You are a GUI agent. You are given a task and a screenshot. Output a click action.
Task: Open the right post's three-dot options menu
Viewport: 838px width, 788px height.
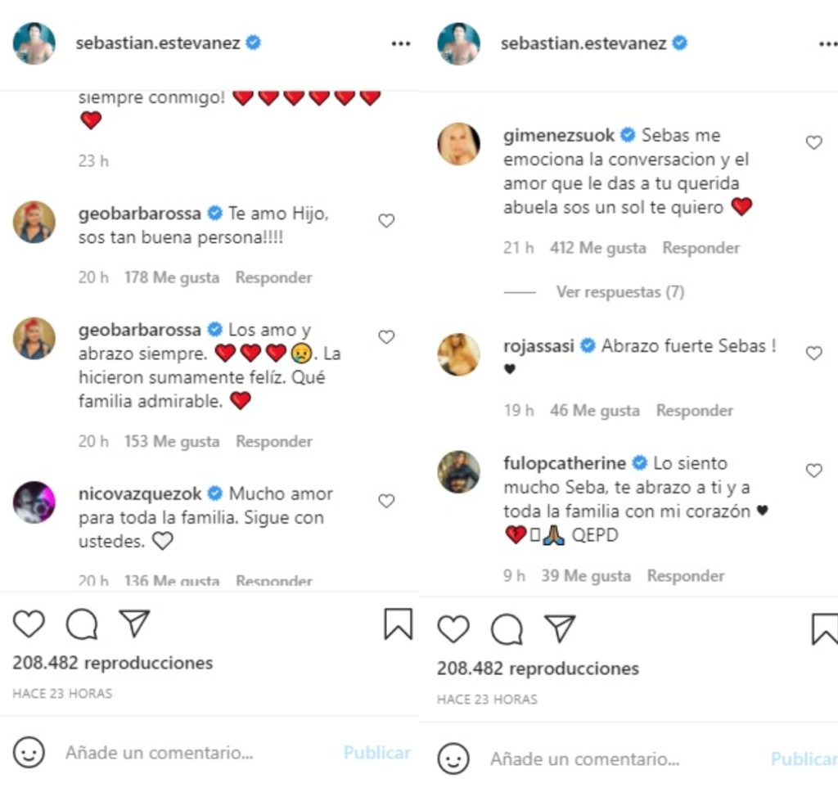point(827,43)
